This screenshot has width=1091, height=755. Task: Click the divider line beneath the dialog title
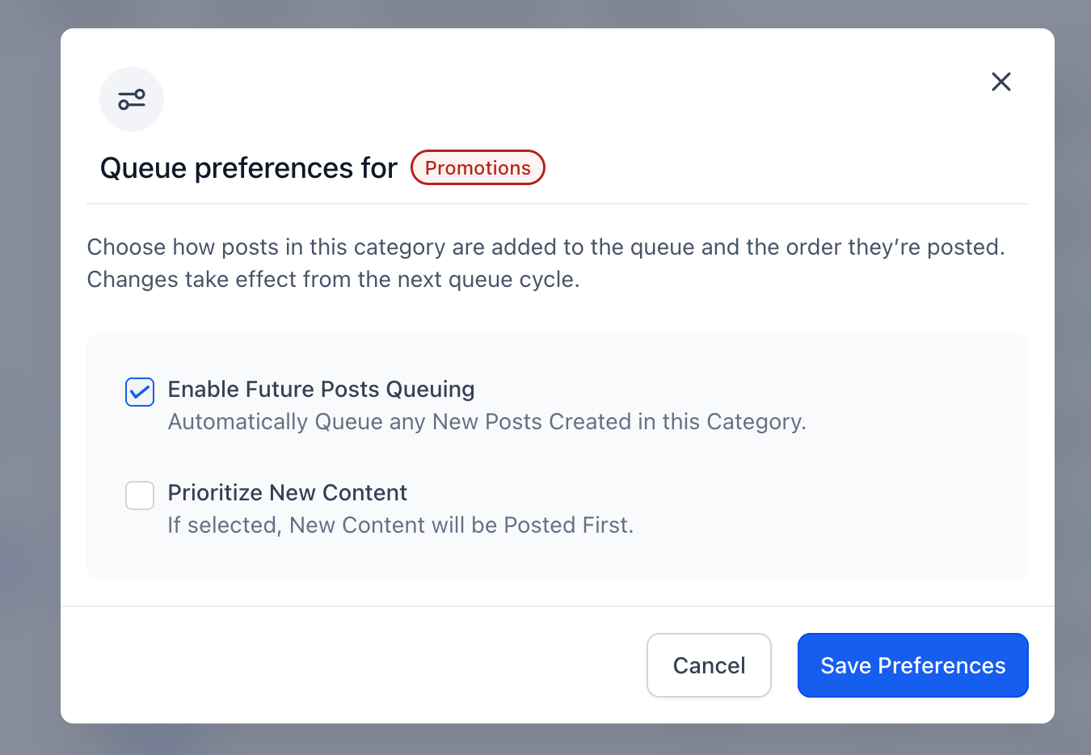click(558, 204)
